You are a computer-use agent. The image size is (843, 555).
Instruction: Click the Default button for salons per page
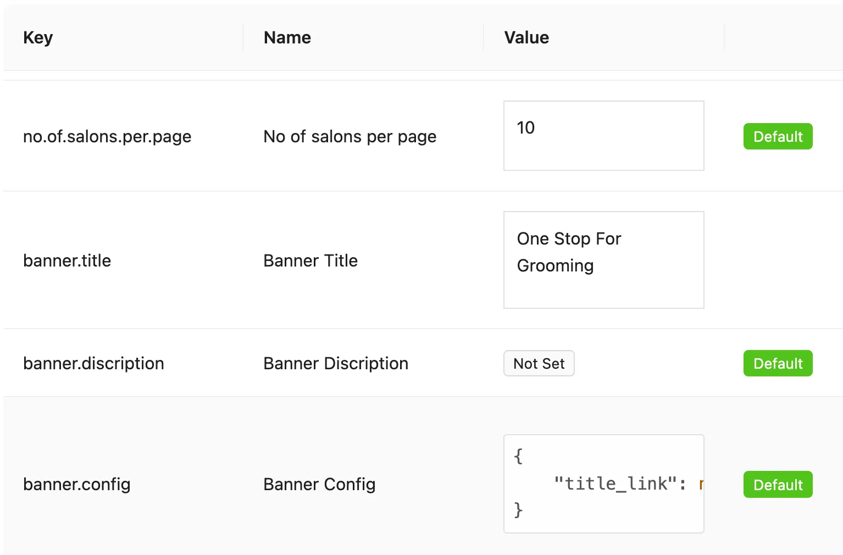(x=777, y=136)
